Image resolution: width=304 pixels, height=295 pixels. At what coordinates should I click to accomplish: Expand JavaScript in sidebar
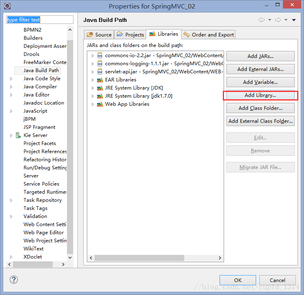tap(11, 111)
